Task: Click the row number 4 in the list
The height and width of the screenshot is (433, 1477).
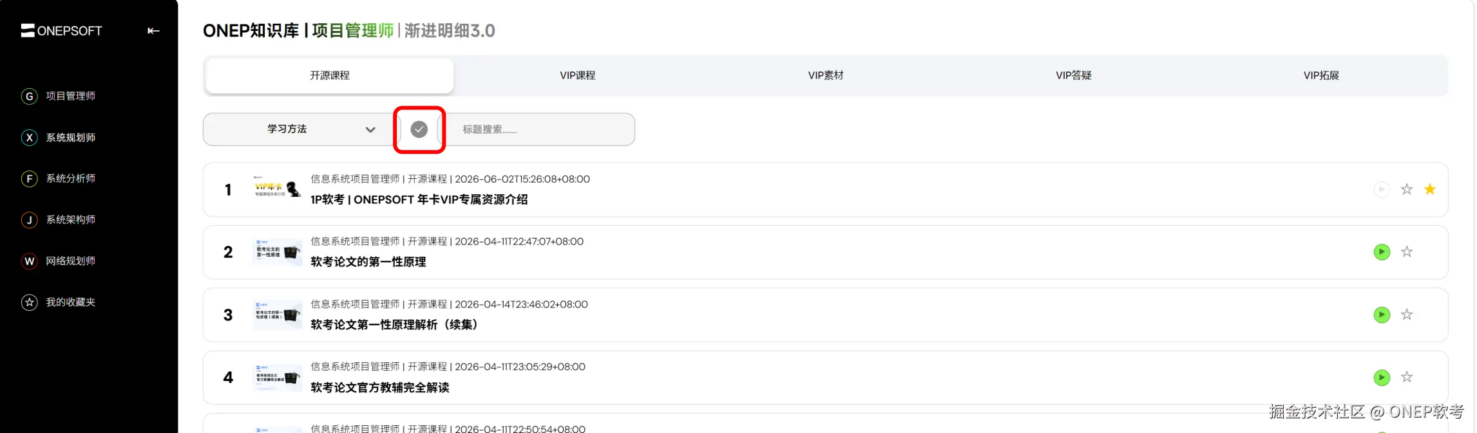Action: coord(228,378)
